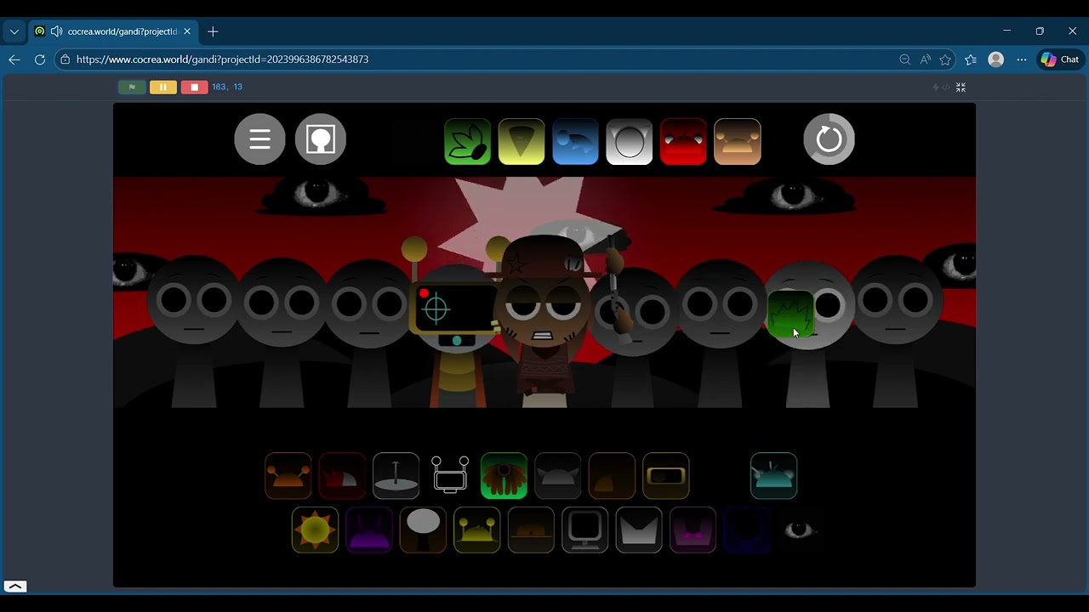Pick the orange antenna dome icon in tray
Screen dimensions: 1089x612
[288, 476]
